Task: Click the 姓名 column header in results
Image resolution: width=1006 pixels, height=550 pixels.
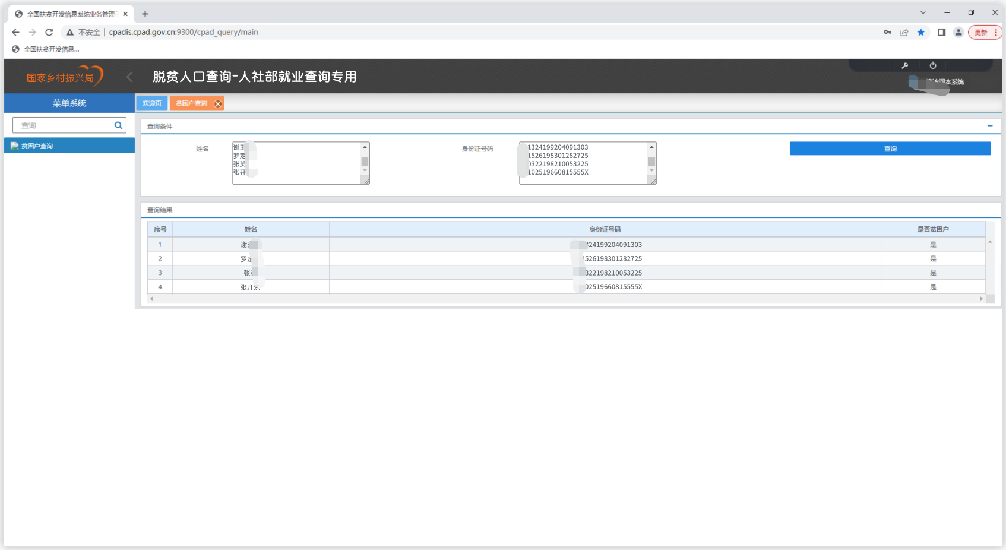Action: [251, 229]
